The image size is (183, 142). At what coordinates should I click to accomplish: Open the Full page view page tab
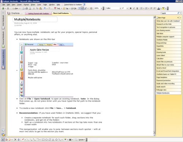click(x=169, y=90)
